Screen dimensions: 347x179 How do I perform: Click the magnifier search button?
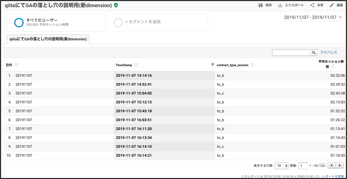point(314,52)
